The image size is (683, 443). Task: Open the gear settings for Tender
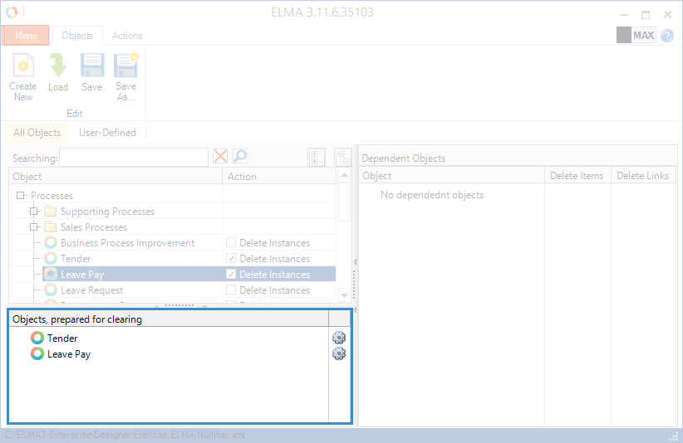tap(338, 338)
